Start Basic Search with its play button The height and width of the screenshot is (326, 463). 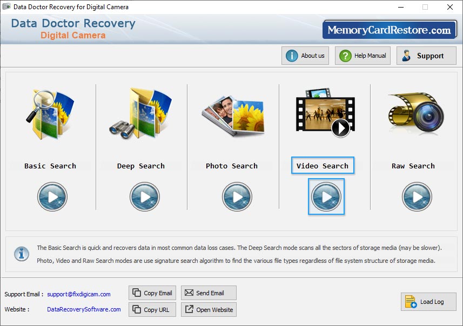point(52,197)
